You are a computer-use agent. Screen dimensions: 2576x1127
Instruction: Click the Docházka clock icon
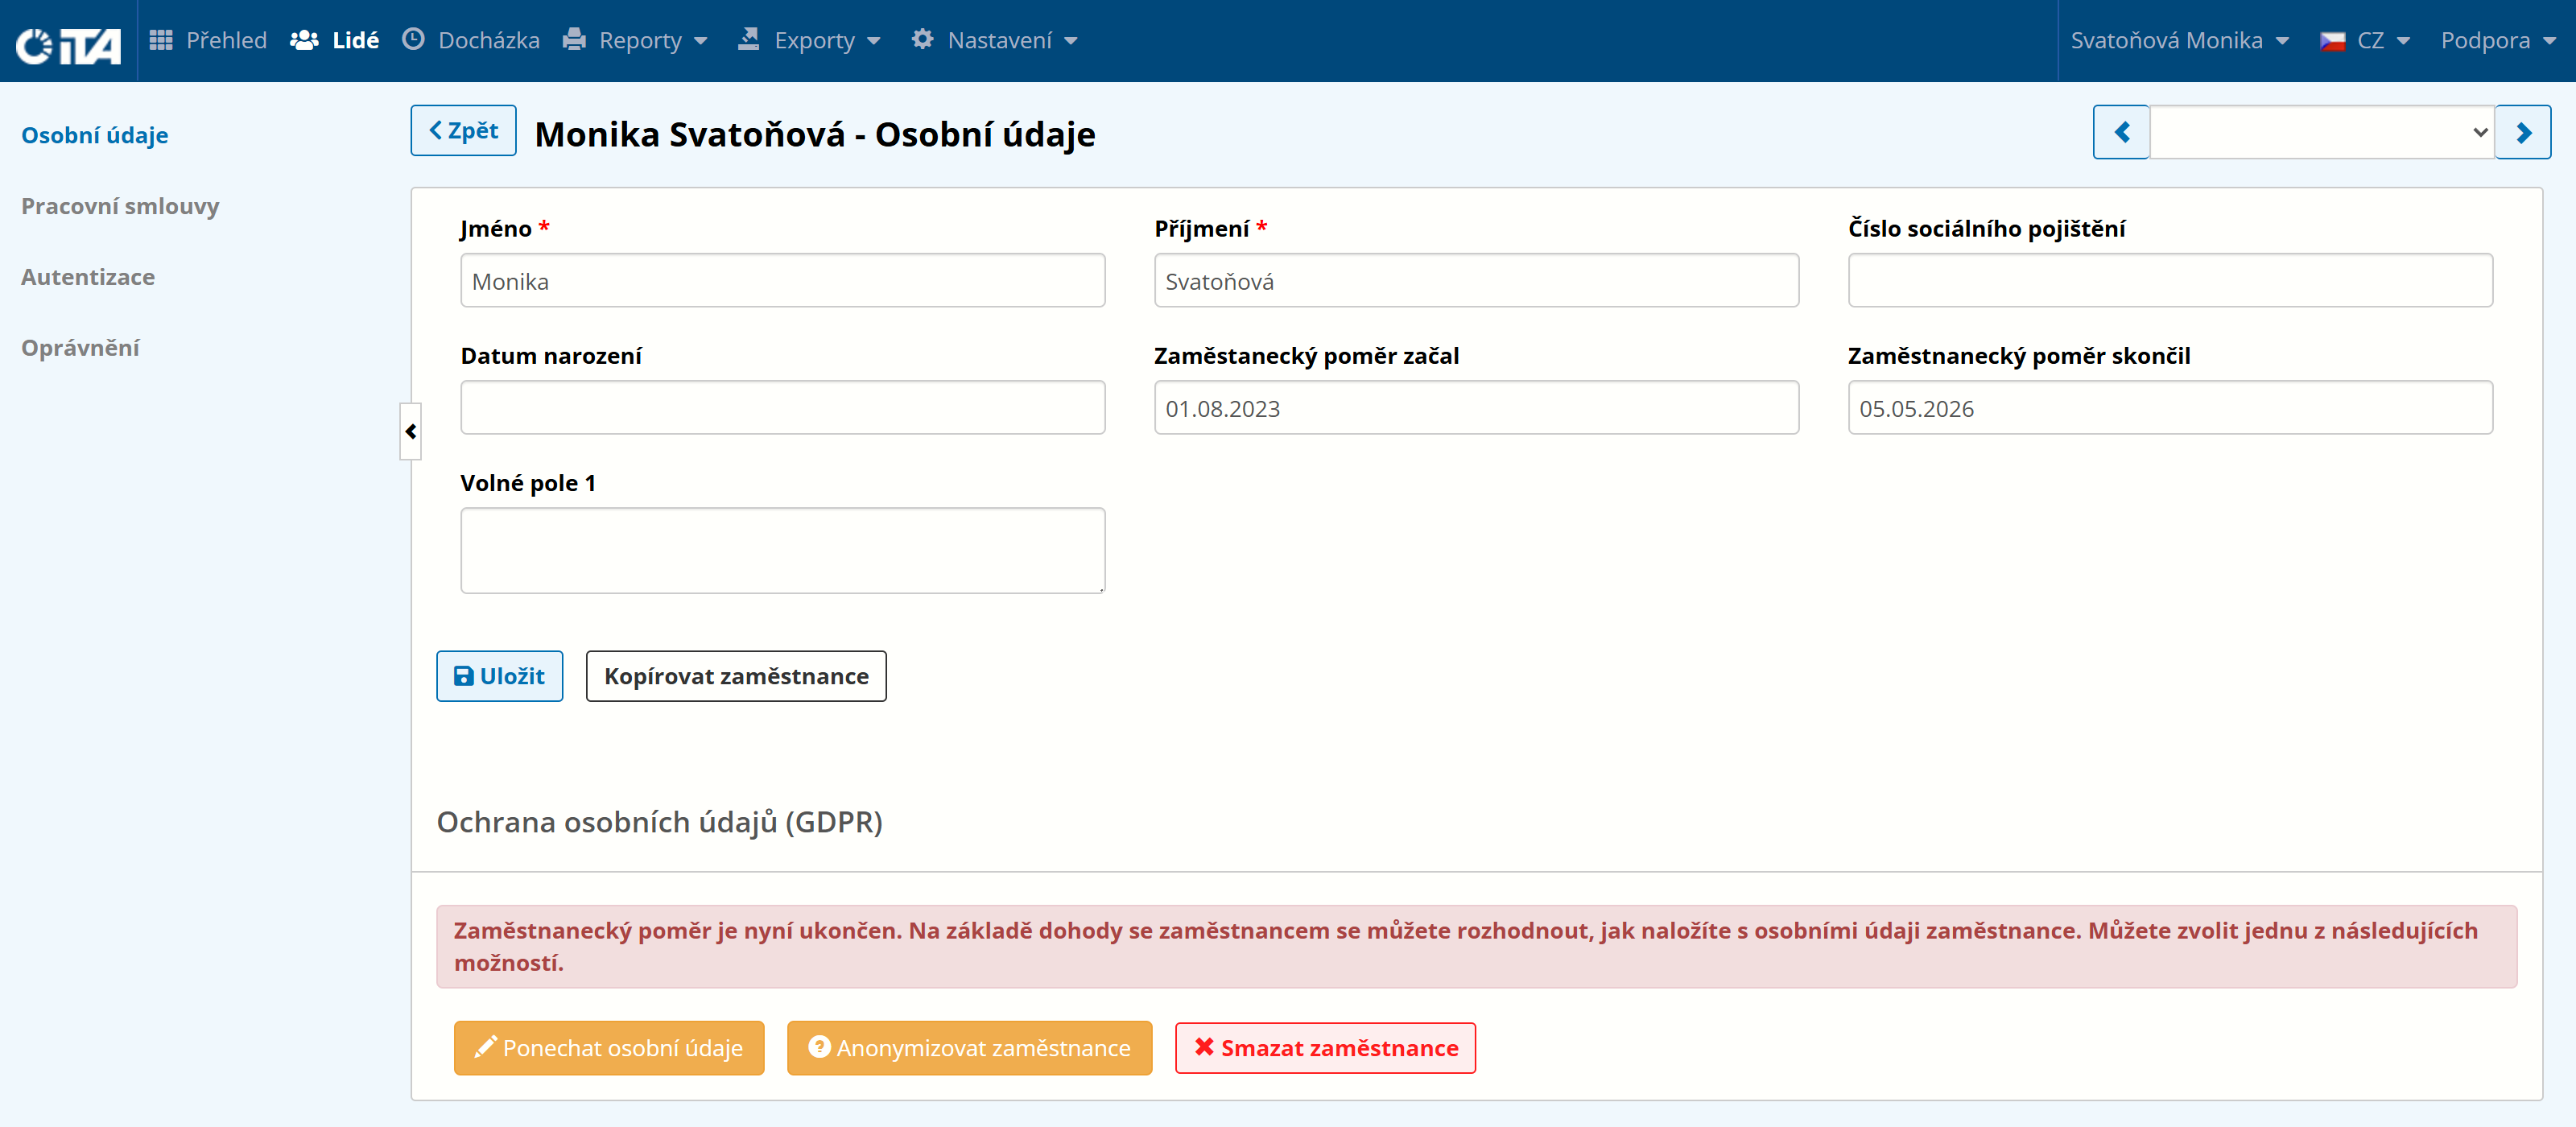point(413,39)
